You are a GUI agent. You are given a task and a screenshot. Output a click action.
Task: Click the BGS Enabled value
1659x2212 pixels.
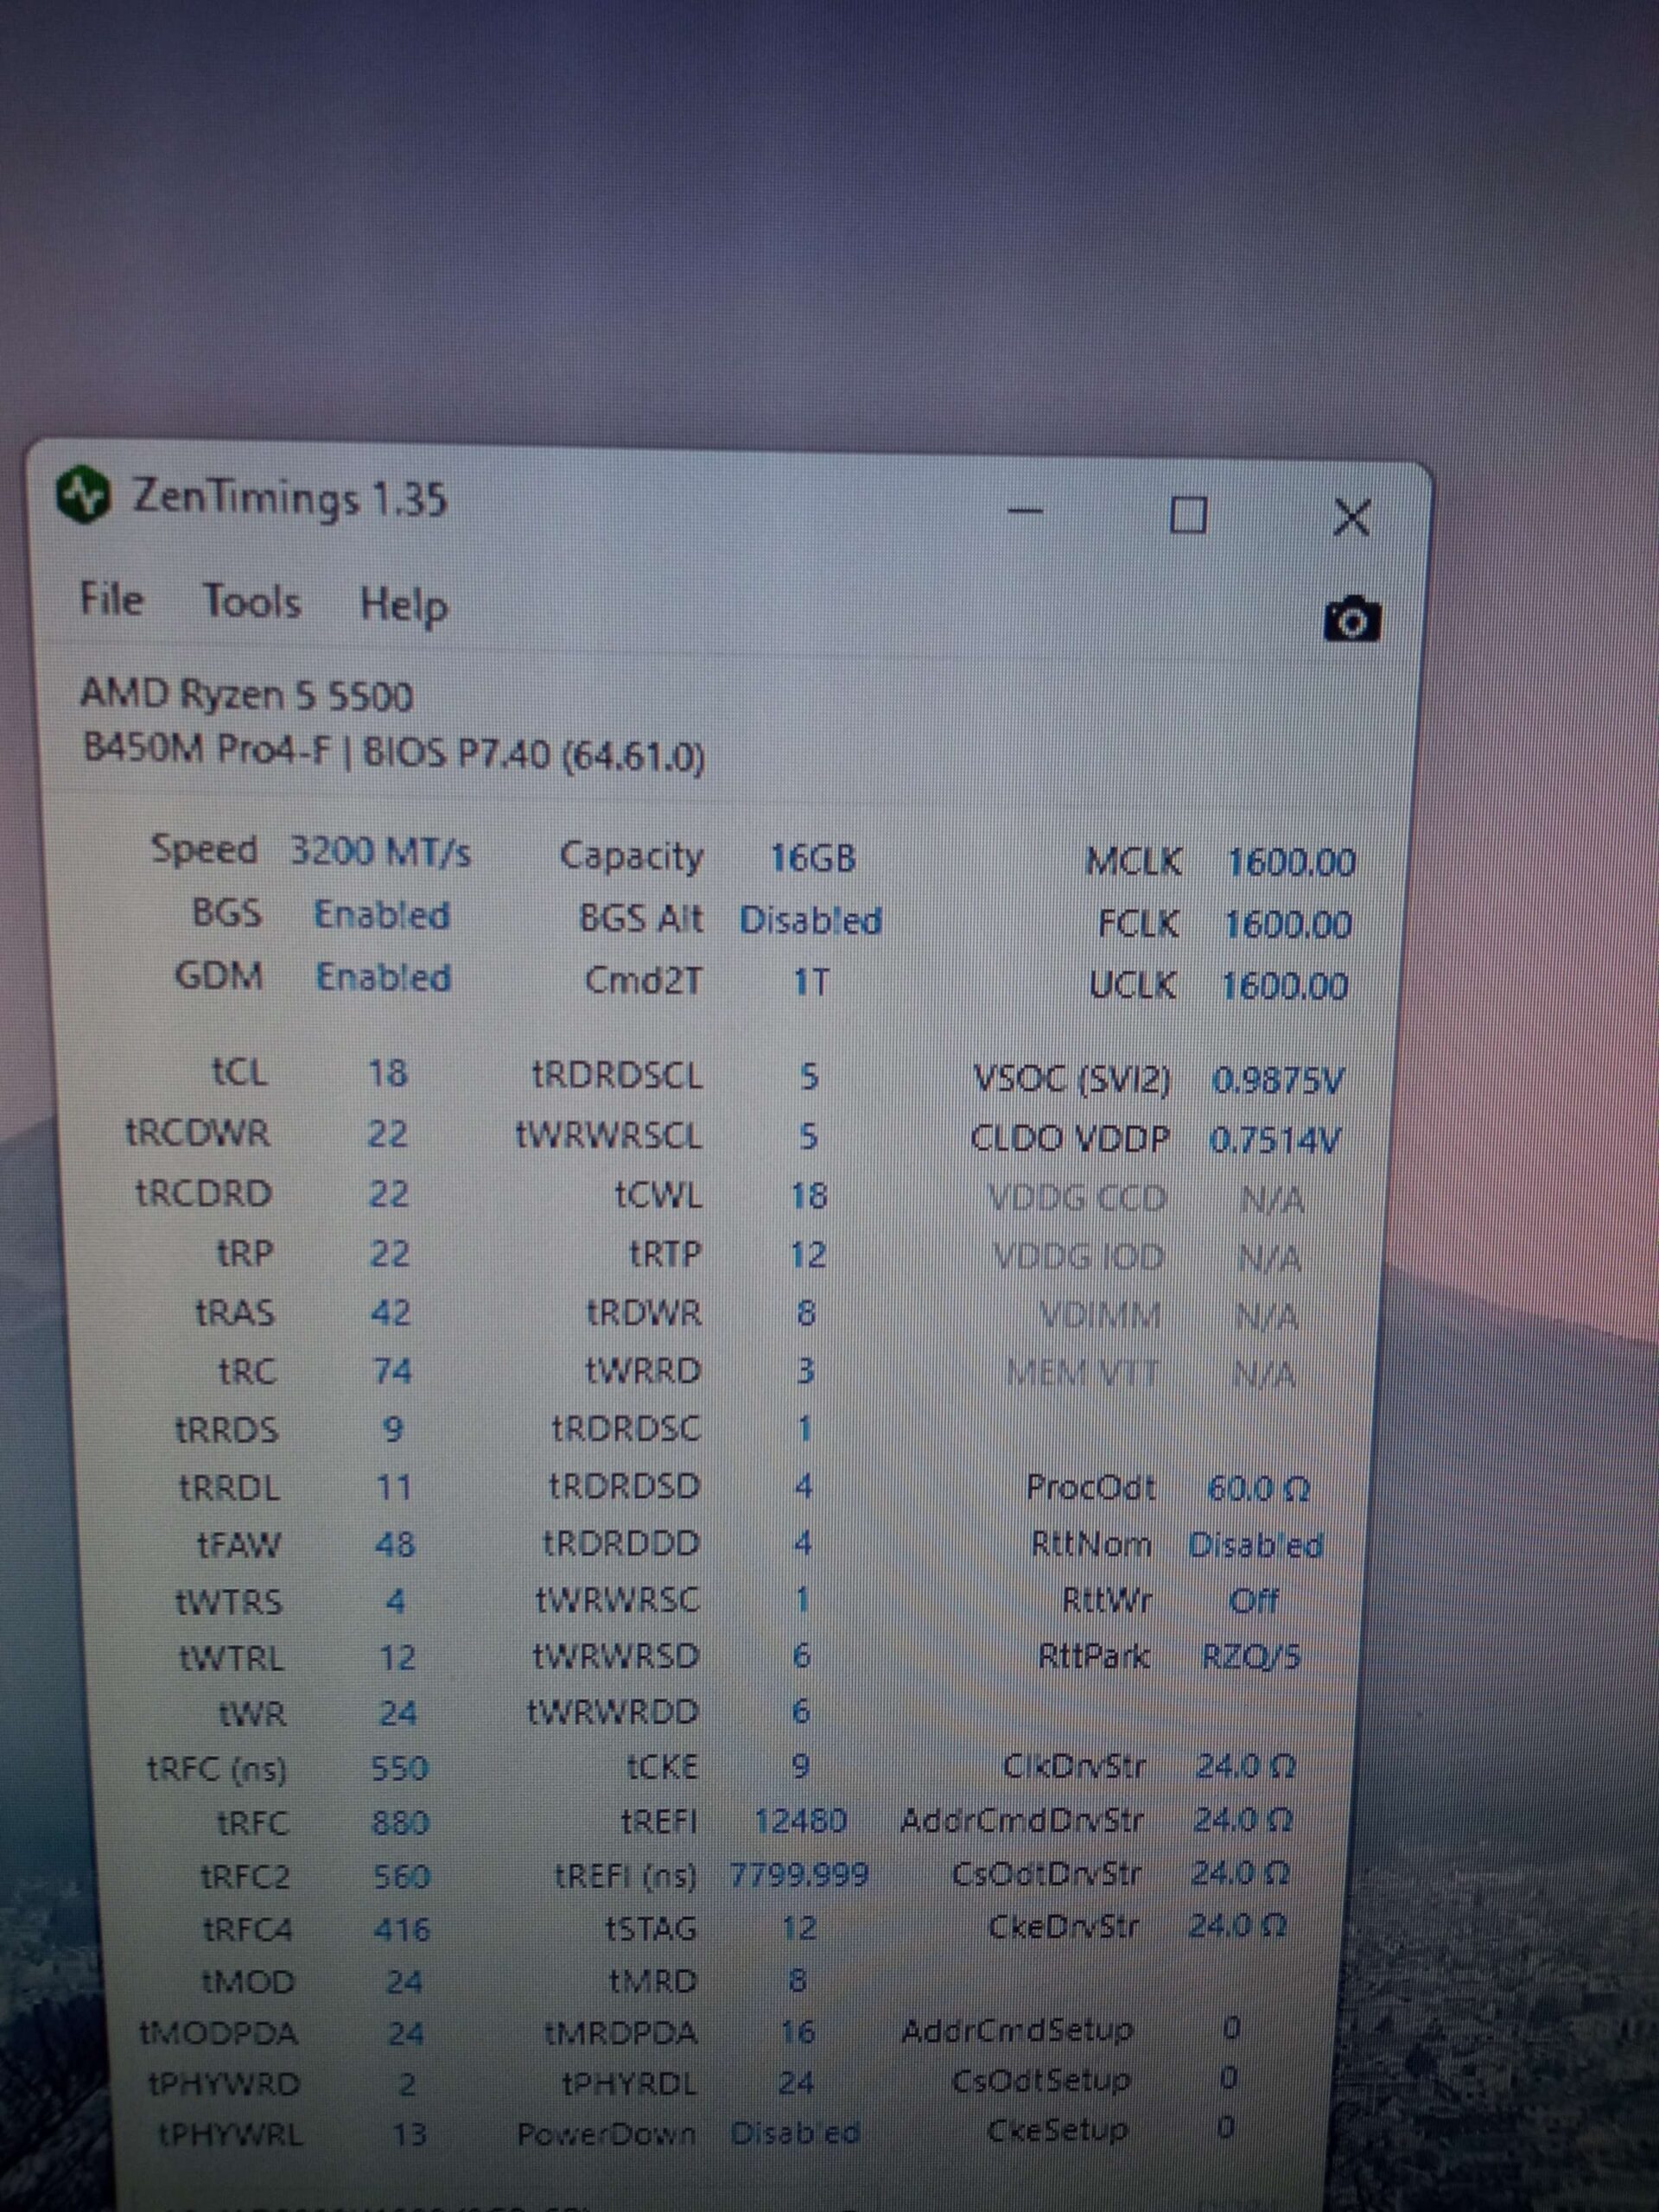382,914
